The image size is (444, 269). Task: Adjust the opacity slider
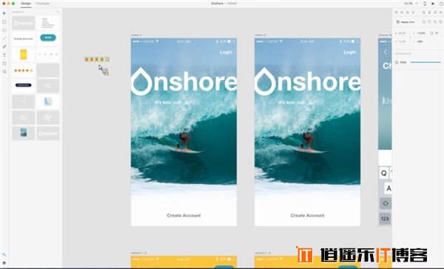point(425,62)
